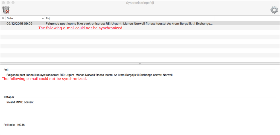Close the Synkroniseringsfejl window
This screenshot has height=135, width=280.
[x=3, y=3]
